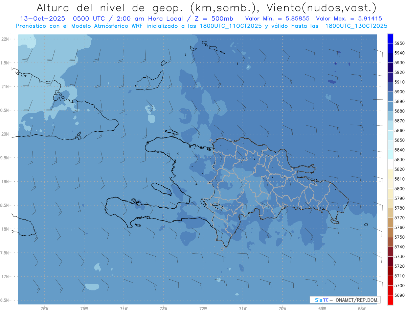Click the '22N' latitude label
The height and width of the screenshot is (313, 406).
(x=5, y=39)
